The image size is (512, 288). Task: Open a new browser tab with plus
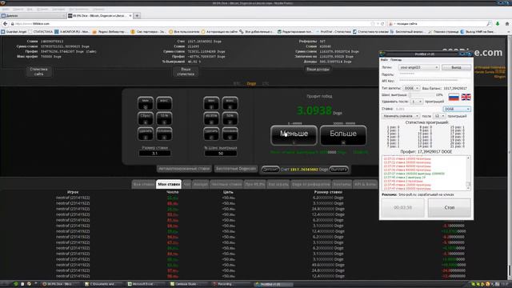click(x=137, y=15)
